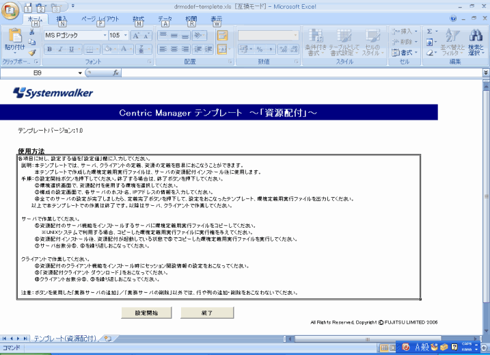
Task: Click the Save icon in quick access toolbar
Action: 28,7
